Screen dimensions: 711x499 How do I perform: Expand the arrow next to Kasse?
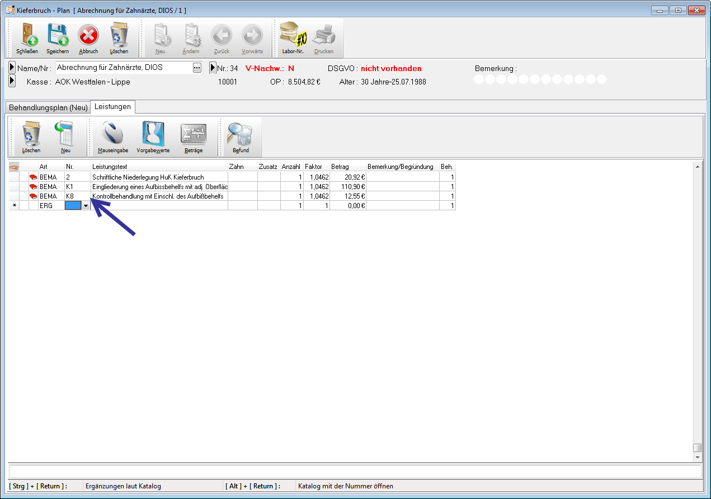point(12,82)
